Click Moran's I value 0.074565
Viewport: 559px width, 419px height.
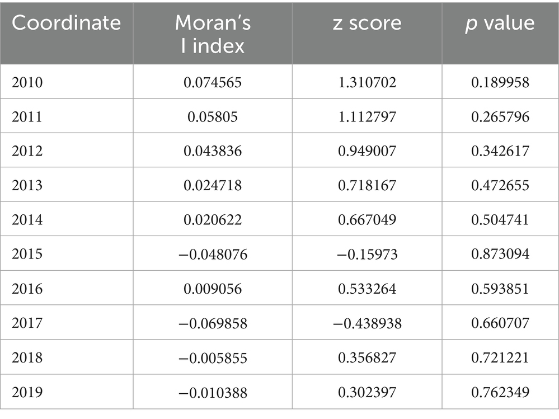point(213,83)
